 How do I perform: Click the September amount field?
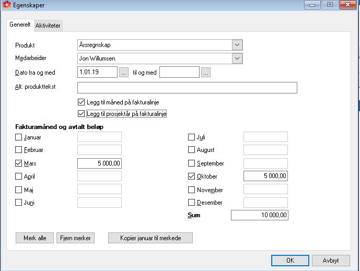click(x=265, y=163)
